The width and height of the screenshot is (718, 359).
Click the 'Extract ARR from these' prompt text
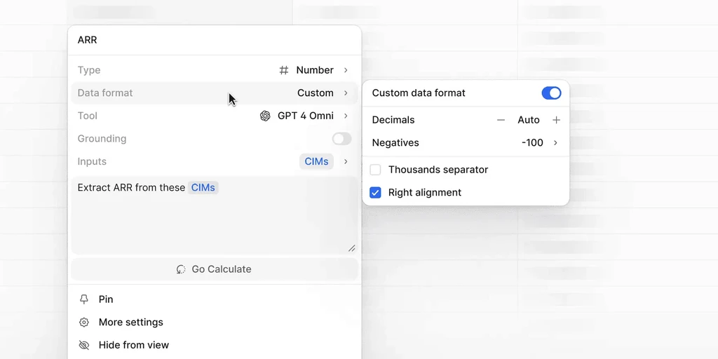(131, 188)
